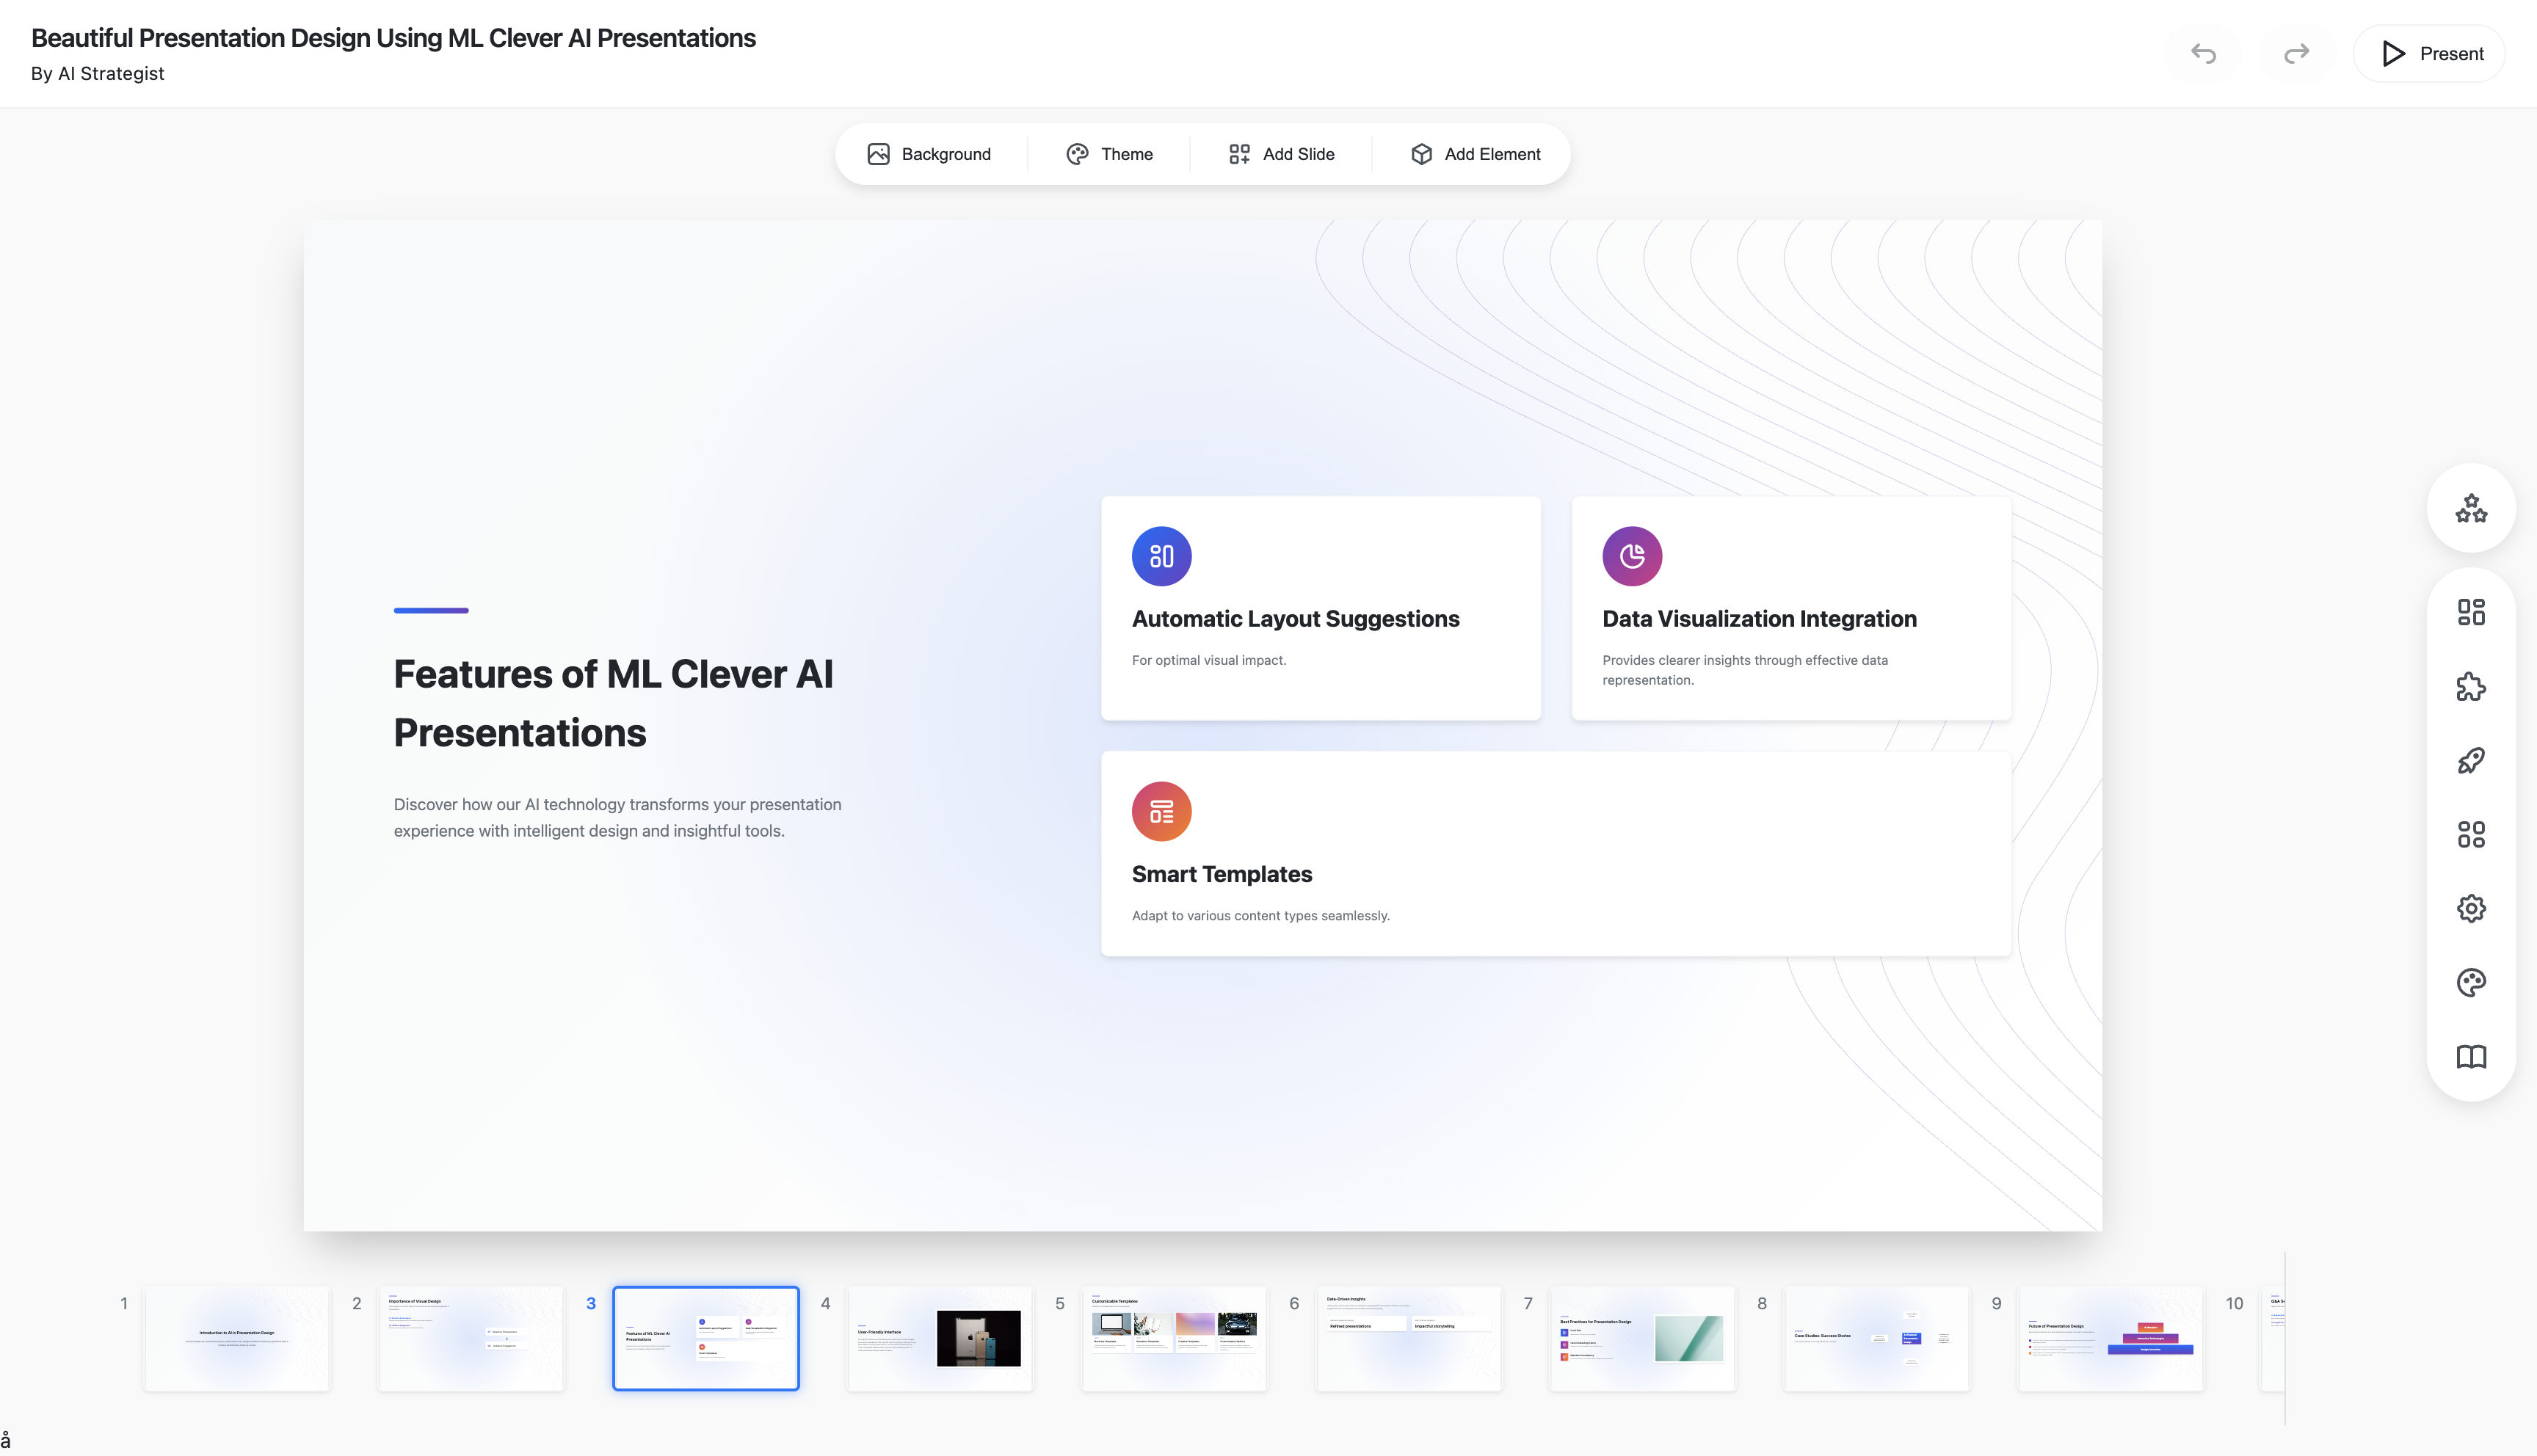The width and height of the screenshot is (2537, 1456).
Task: Open the dashboard layout panel in the sidebar
Action: (2471, 612)
